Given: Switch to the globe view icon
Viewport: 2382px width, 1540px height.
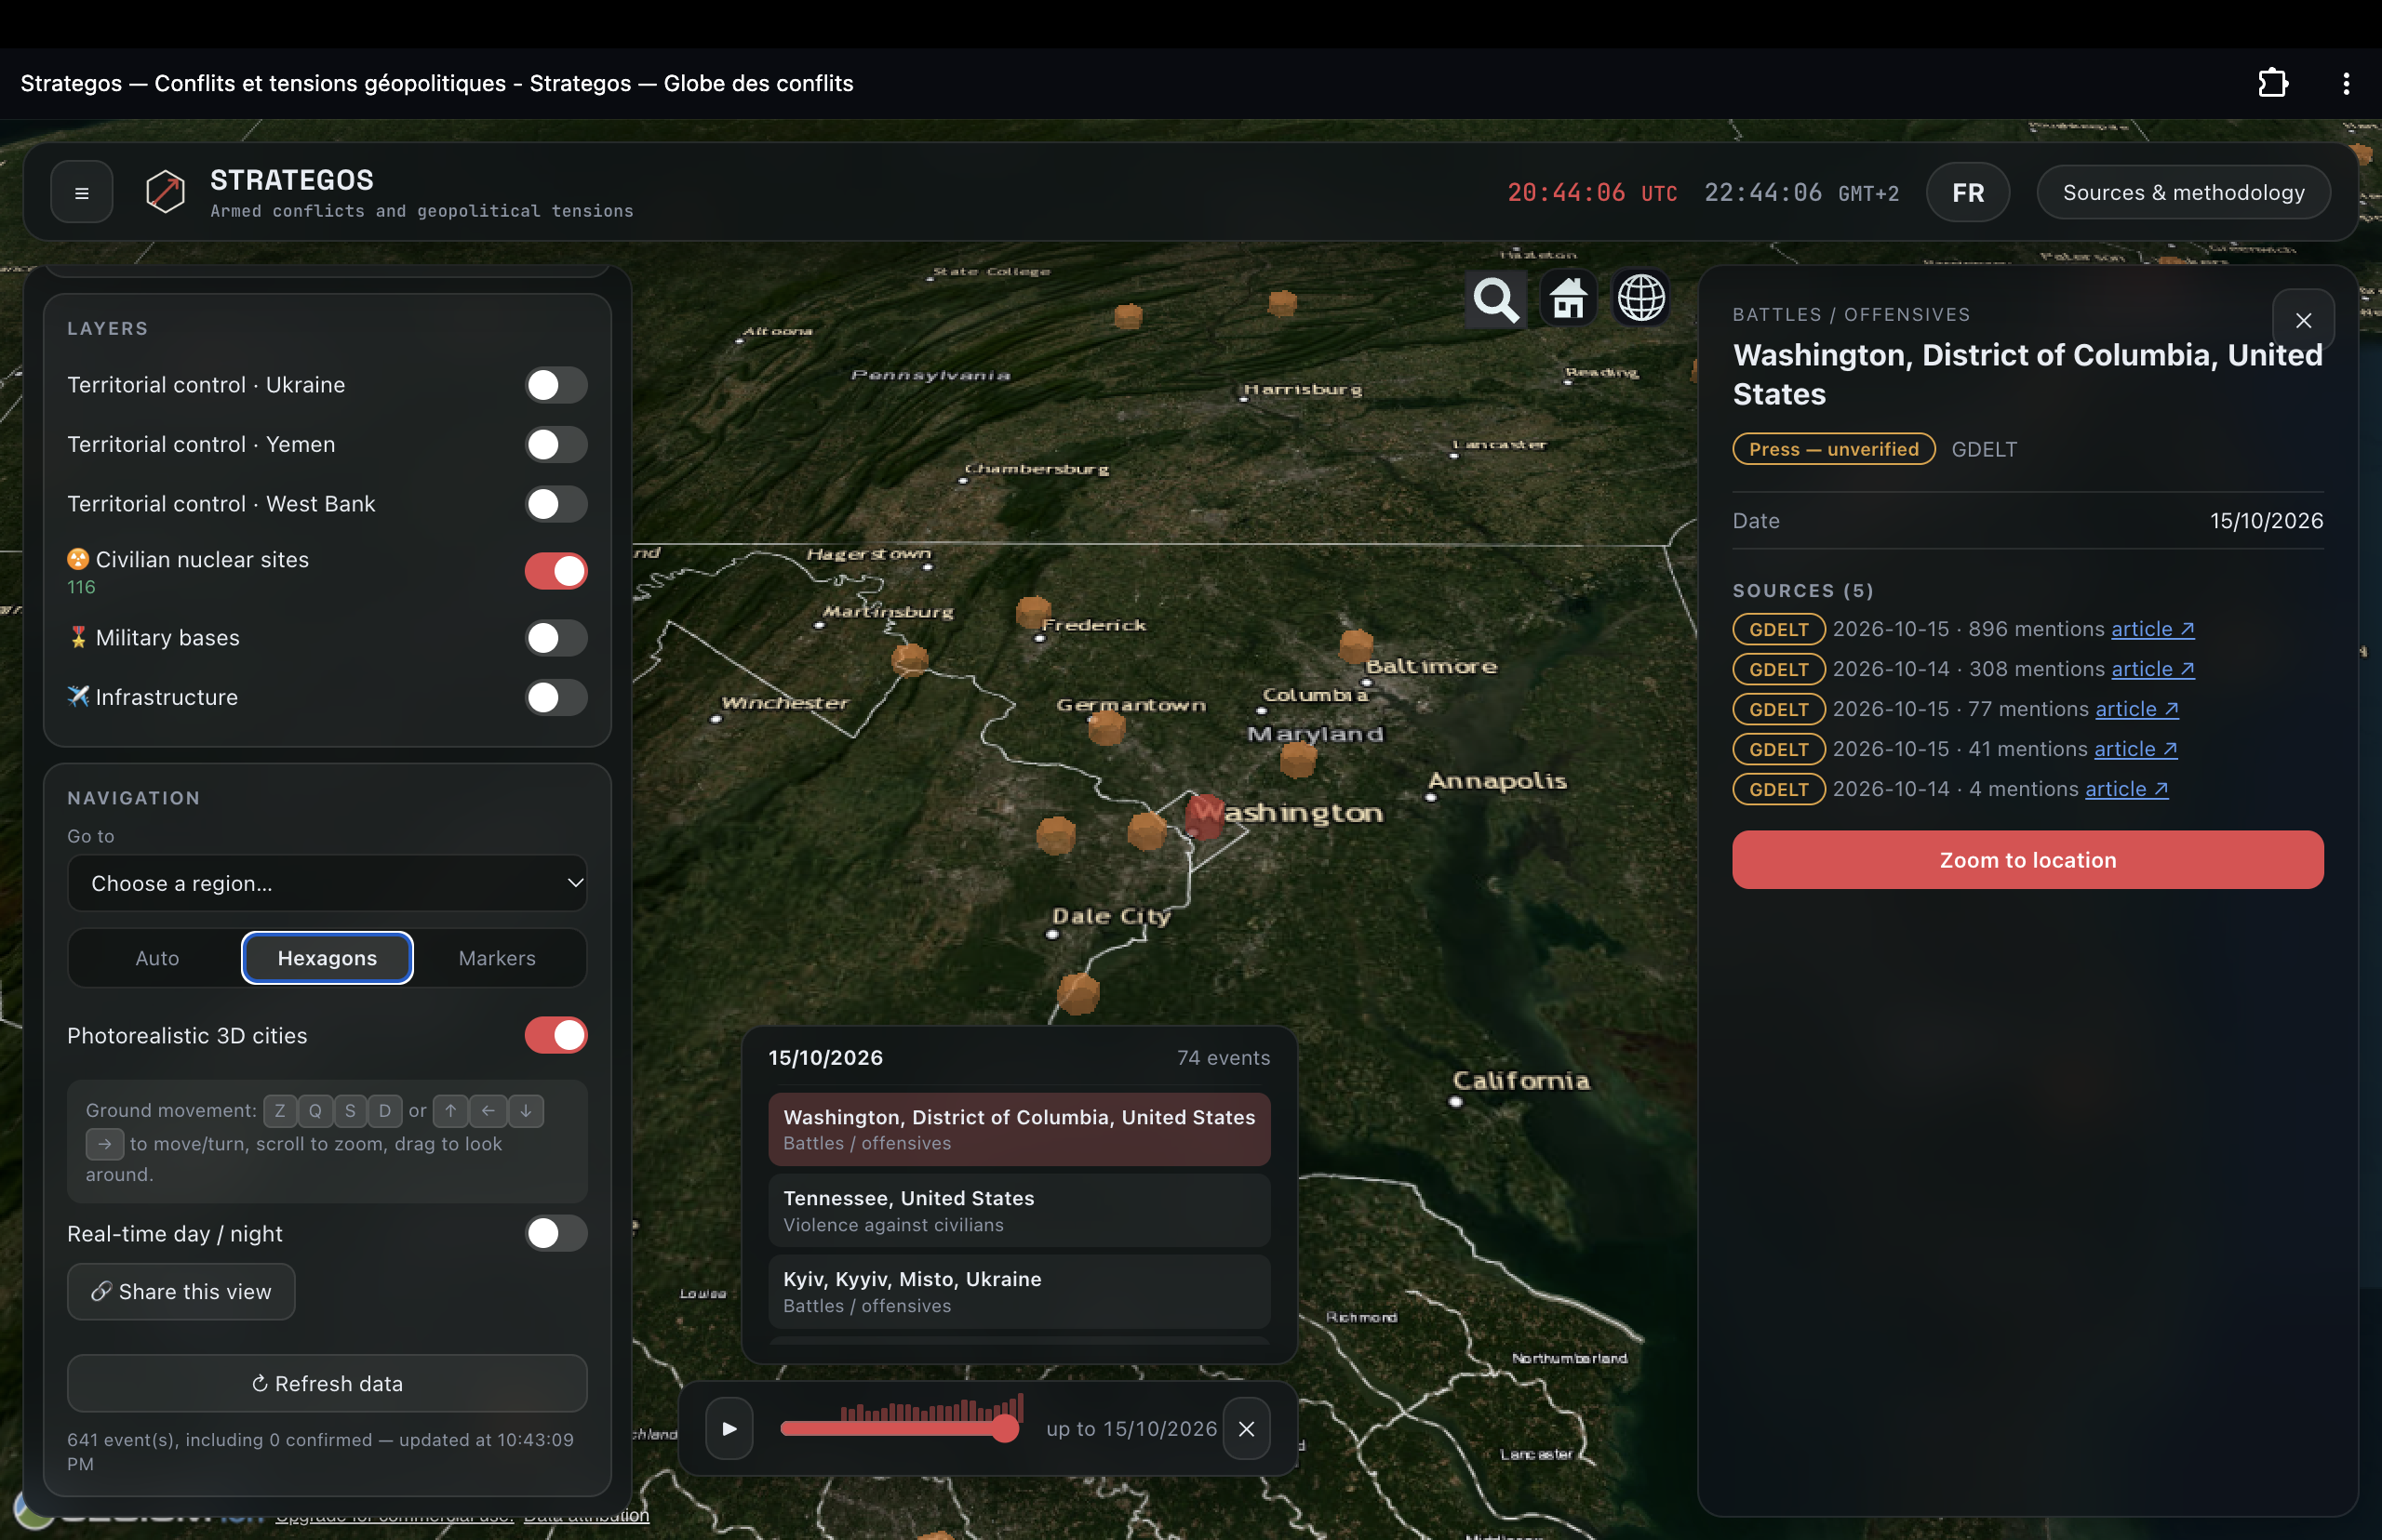Looking at the screenshot, I should click(1641, 298).
